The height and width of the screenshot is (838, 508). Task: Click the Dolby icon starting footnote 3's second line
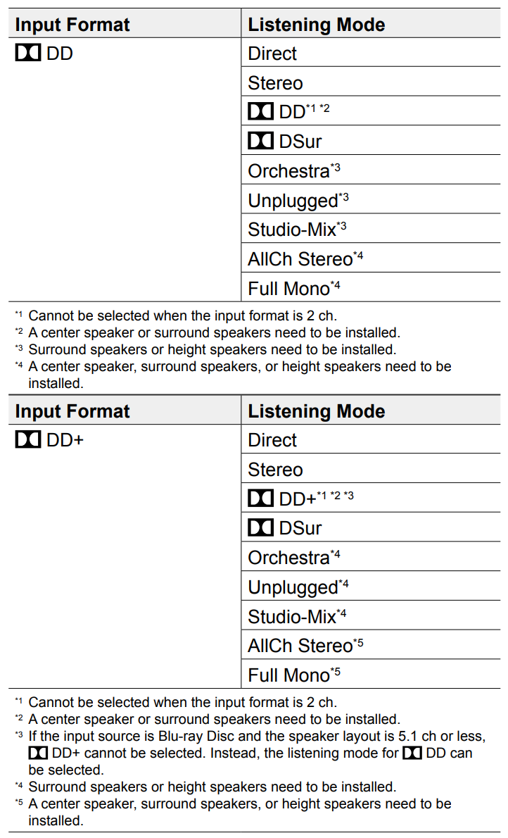pos(38,753)
